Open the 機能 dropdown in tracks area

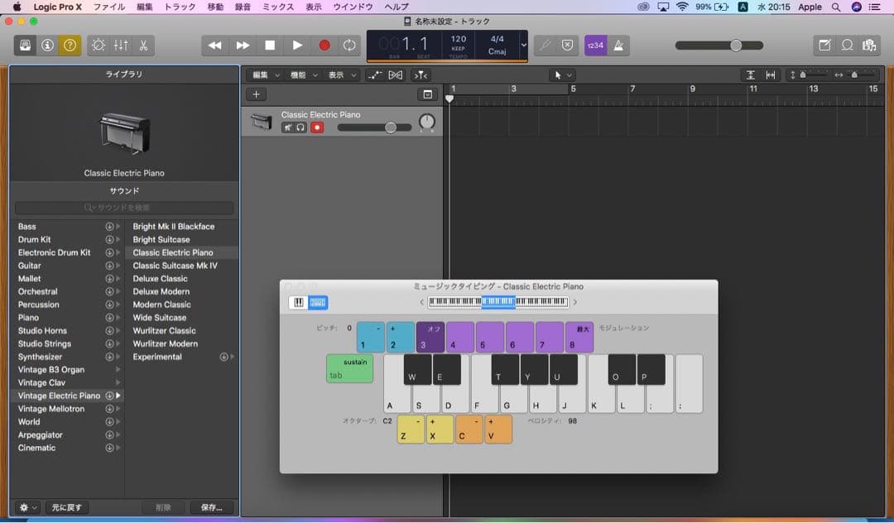[x=303, y=75]
